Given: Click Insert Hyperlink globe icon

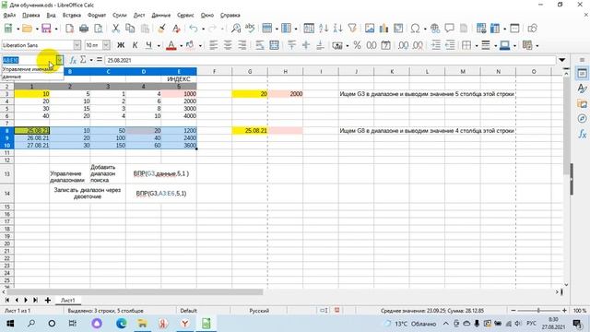Looking at the screenshot, I should [435, 29].
